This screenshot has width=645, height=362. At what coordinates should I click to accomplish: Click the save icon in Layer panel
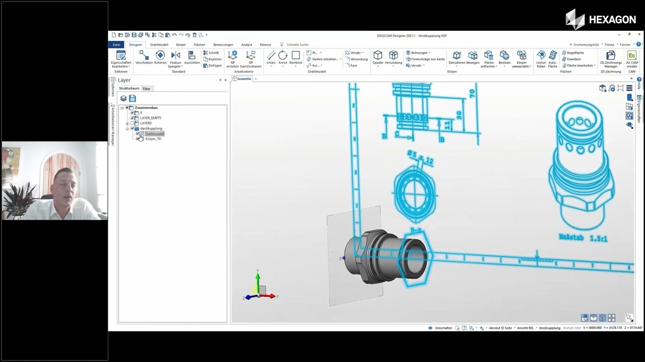(133, 99)
